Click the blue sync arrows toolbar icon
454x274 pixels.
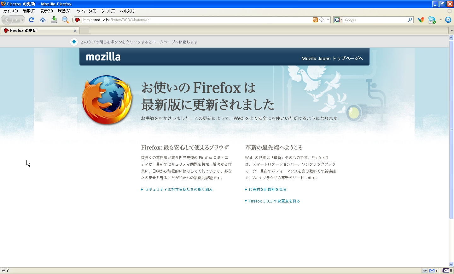448,20
